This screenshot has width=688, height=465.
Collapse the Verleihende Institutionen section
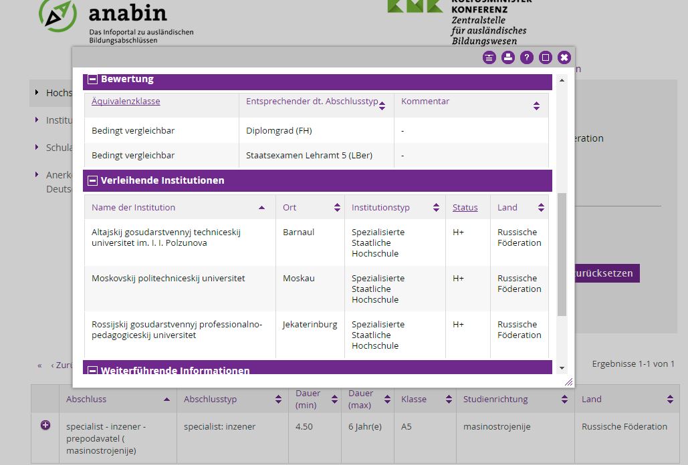pyautogui.click(x=92, y=180)
